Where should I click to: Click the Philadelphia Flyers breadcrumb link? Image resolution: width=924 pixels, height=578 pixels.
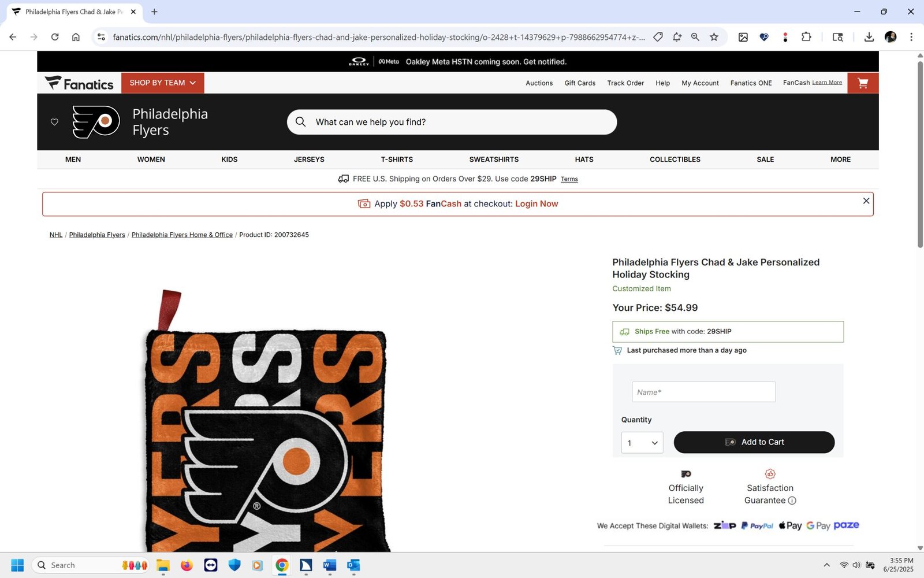coord(97,235)
